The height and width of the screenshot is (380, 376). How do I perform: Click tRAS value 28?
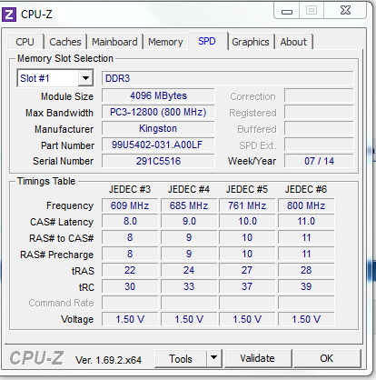click(x=306, y=270)
